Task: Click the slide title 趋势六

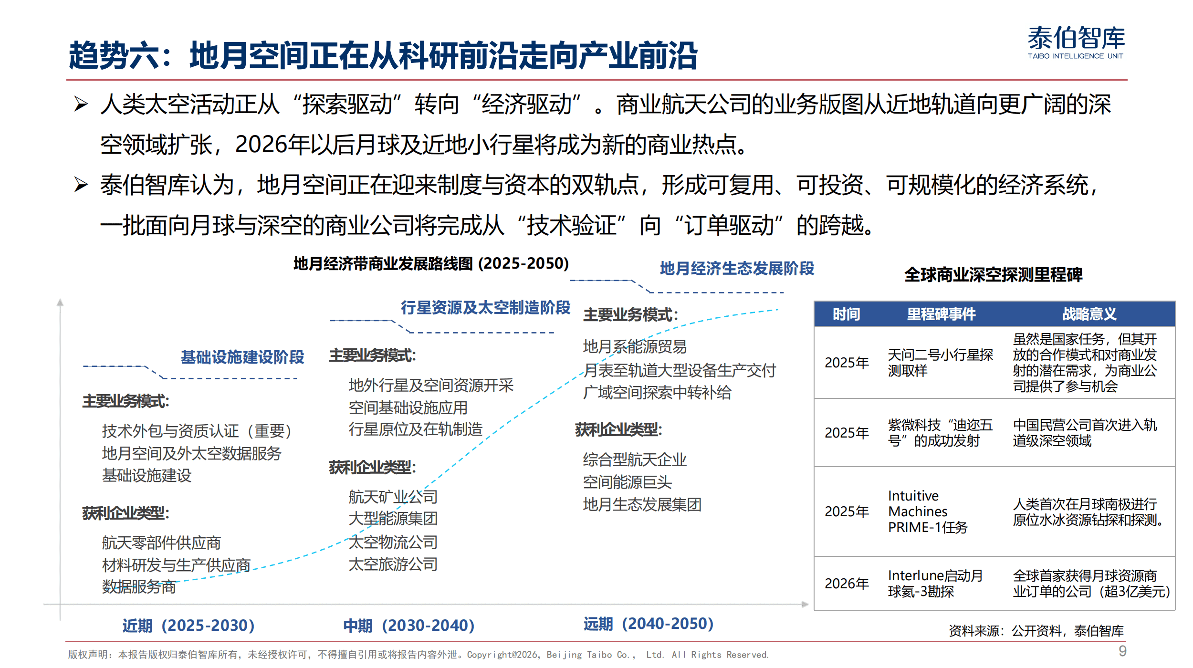Action: pos(383,55)
